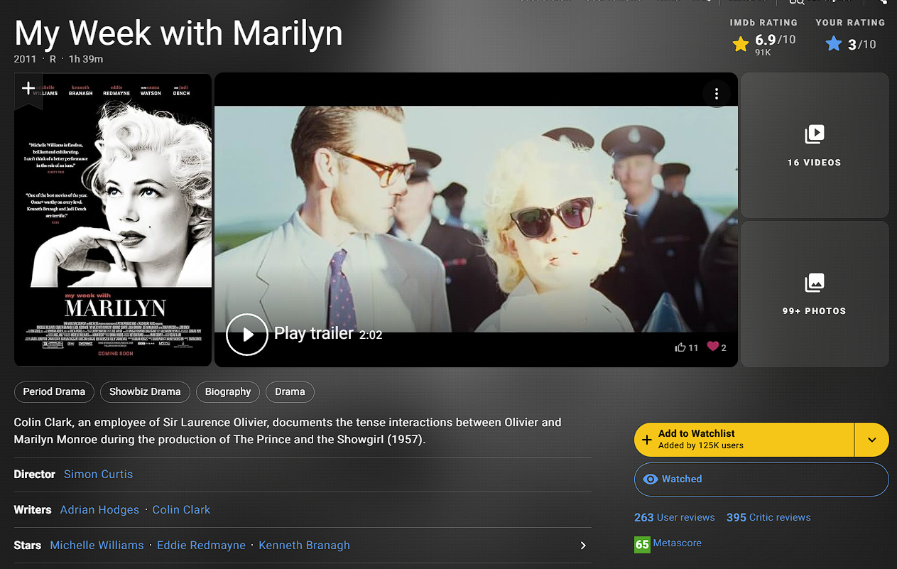
Task: Select the Drama genre chip
Action: [290, 391]
